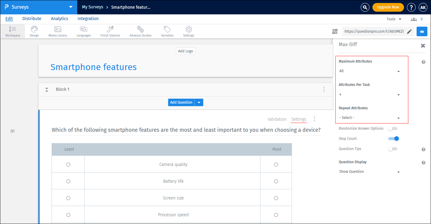
Task: Select Most radio for Processor speed
Action: [276, 215]
